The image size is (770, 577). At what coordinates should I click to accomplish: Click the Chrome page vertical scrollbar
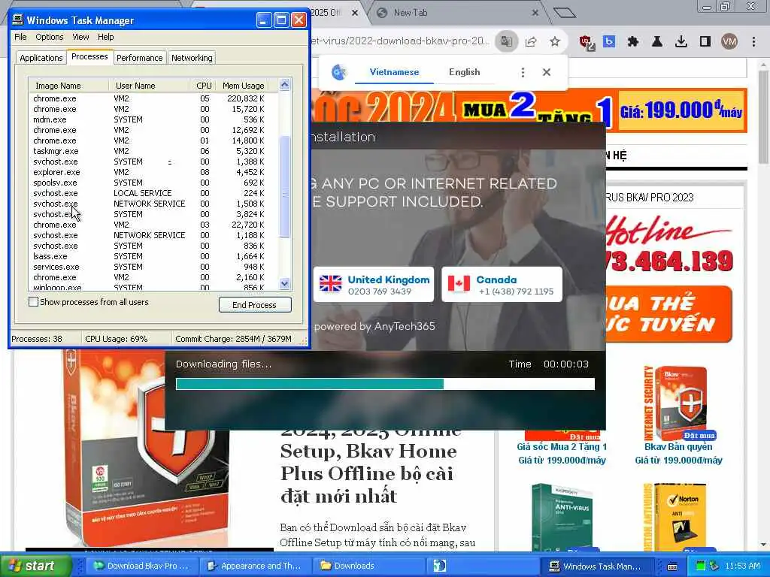763,117
